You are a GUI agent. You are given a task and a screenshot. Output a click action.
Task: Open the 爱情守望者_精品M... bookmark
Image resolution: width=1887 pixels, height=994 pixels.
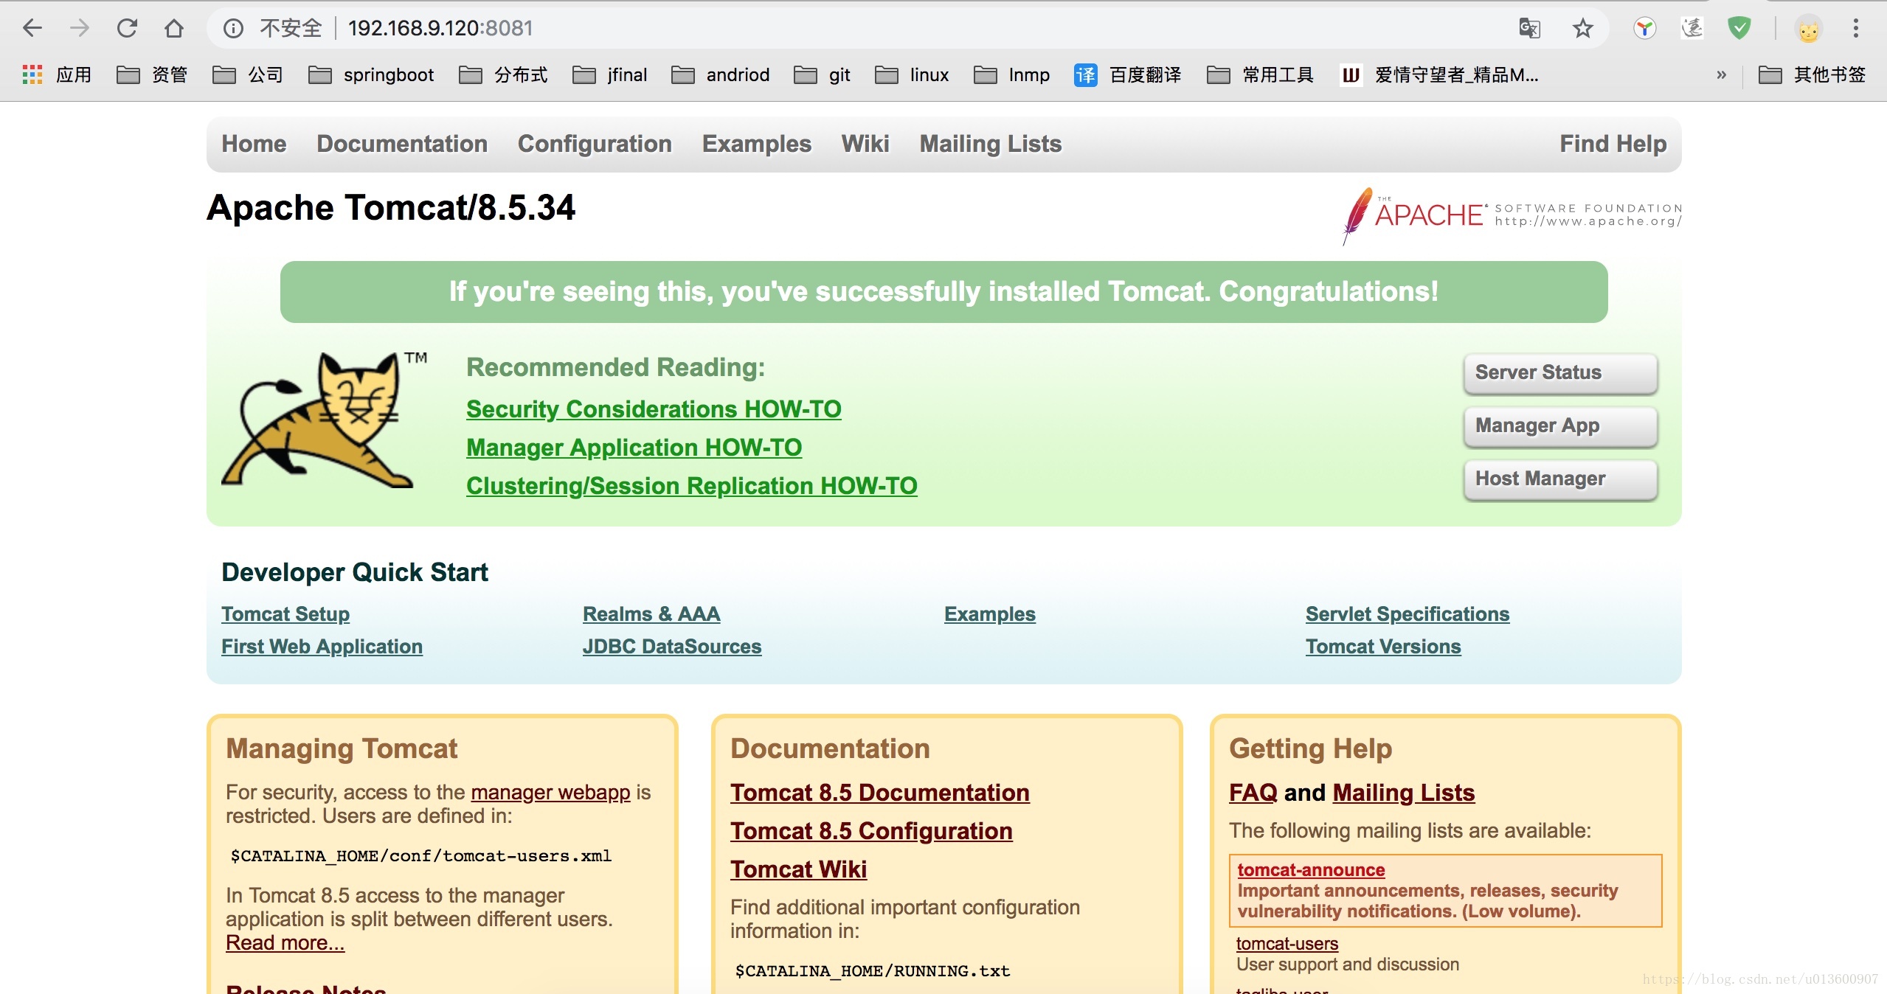[x=1439, y=74]
